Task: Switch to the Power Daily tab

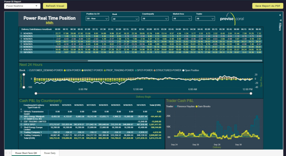Action: point(50,153)
